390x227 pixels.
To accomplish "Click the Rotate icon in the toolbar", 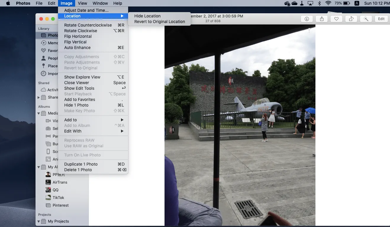I will tap(351, 19).
